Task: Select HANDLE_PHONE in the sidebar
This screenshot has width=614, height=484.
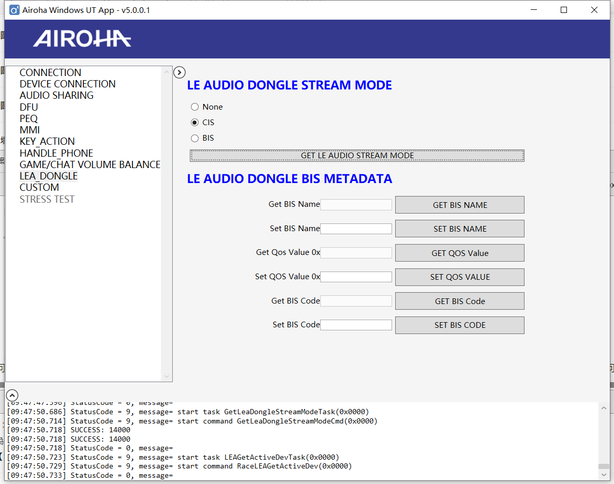Action: pos(56,153)
